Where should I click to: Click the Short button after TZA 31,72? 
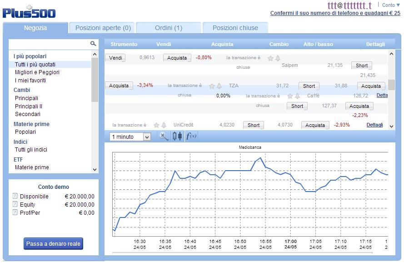[x=309, y=86]
